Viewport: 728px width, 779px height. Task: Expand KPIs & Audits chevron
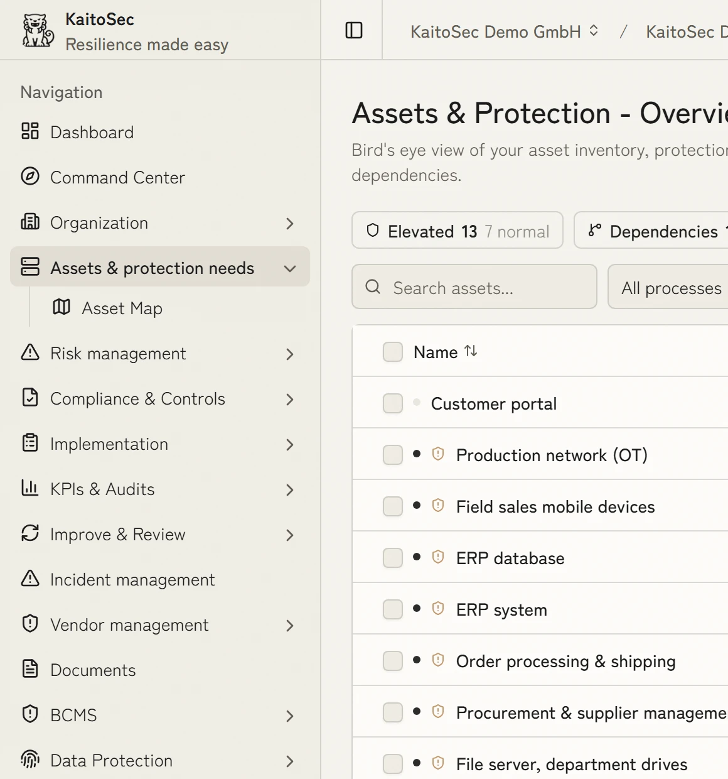click(x=289, y=490)
